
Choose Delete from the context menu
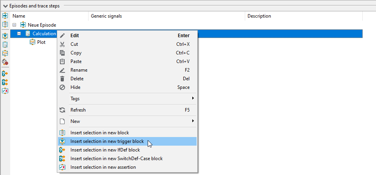pos(127,79)
